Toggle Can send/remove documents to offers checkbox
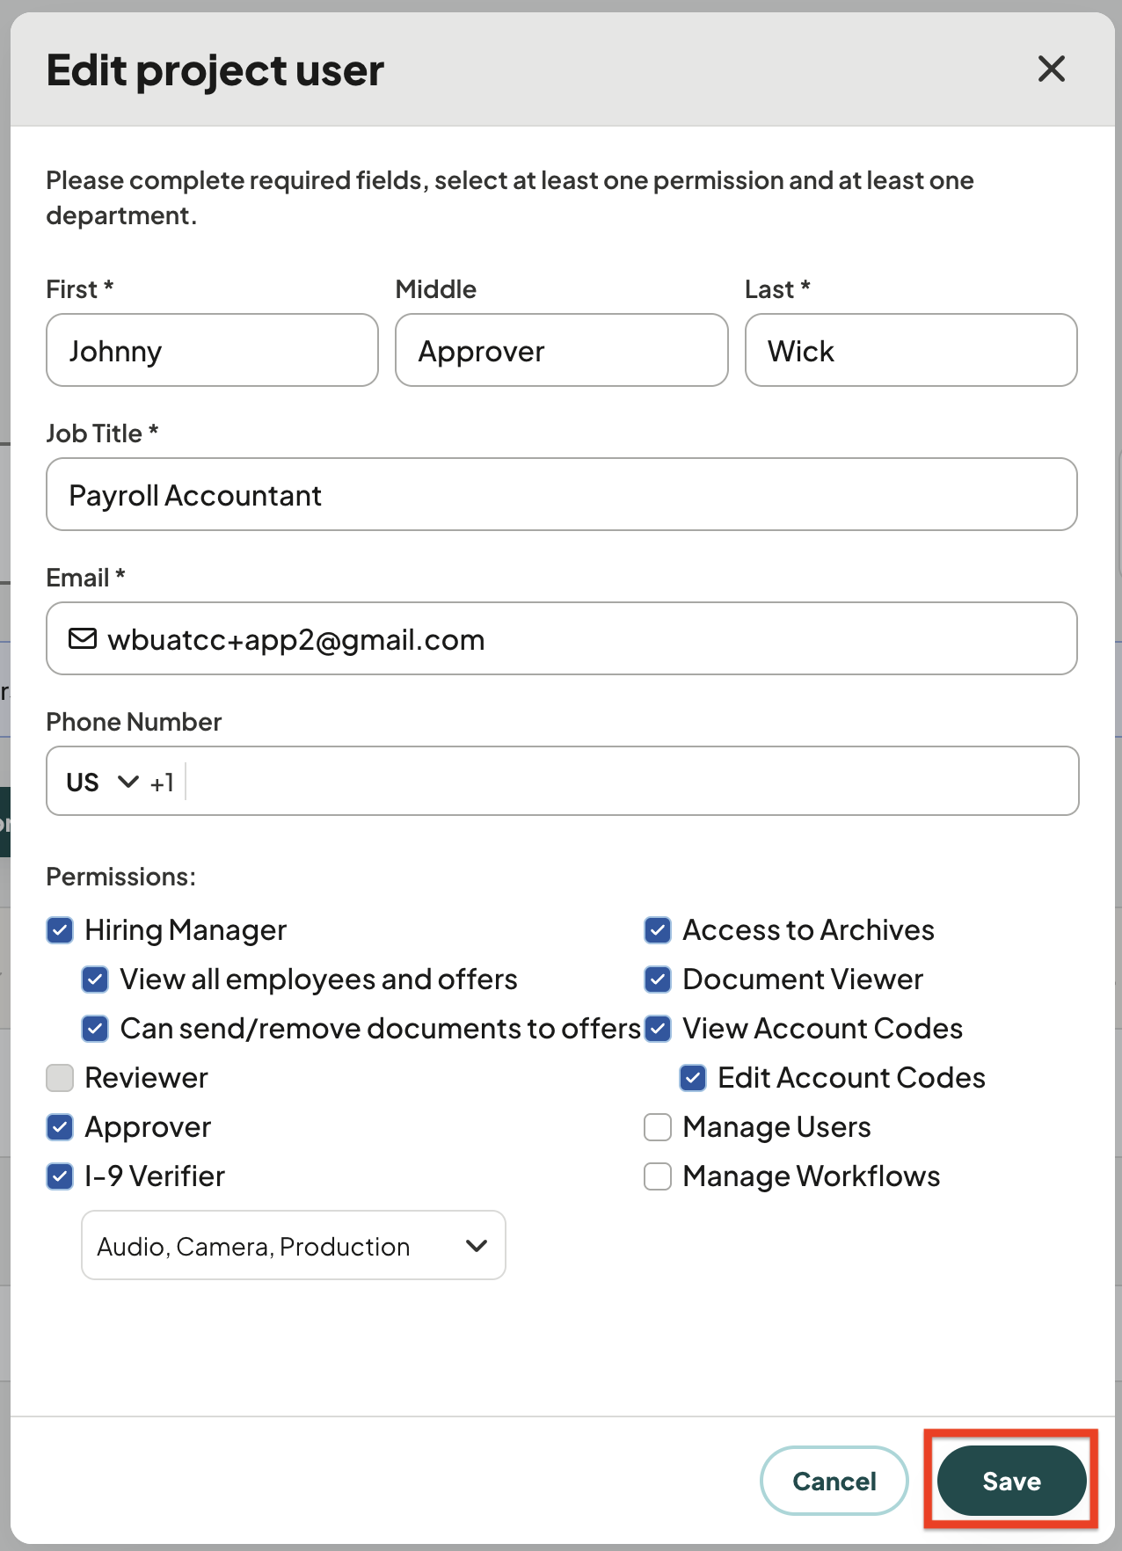 click(x=95, y=1029)
